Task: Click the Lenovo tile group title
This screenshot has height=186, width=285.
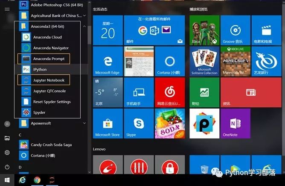Action: tap(99, 149)
